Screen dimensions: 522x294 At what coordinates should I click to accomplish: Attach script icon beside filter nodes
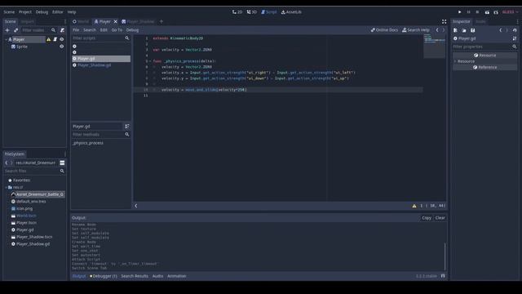62,30
